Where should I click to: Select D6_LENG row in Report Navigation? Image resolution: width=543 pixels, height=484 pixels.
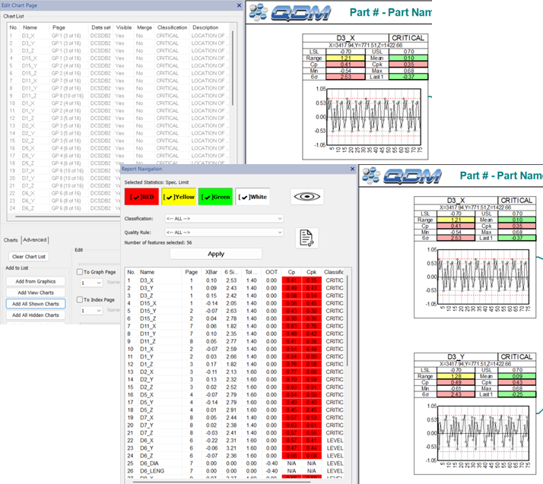point(236,471)
